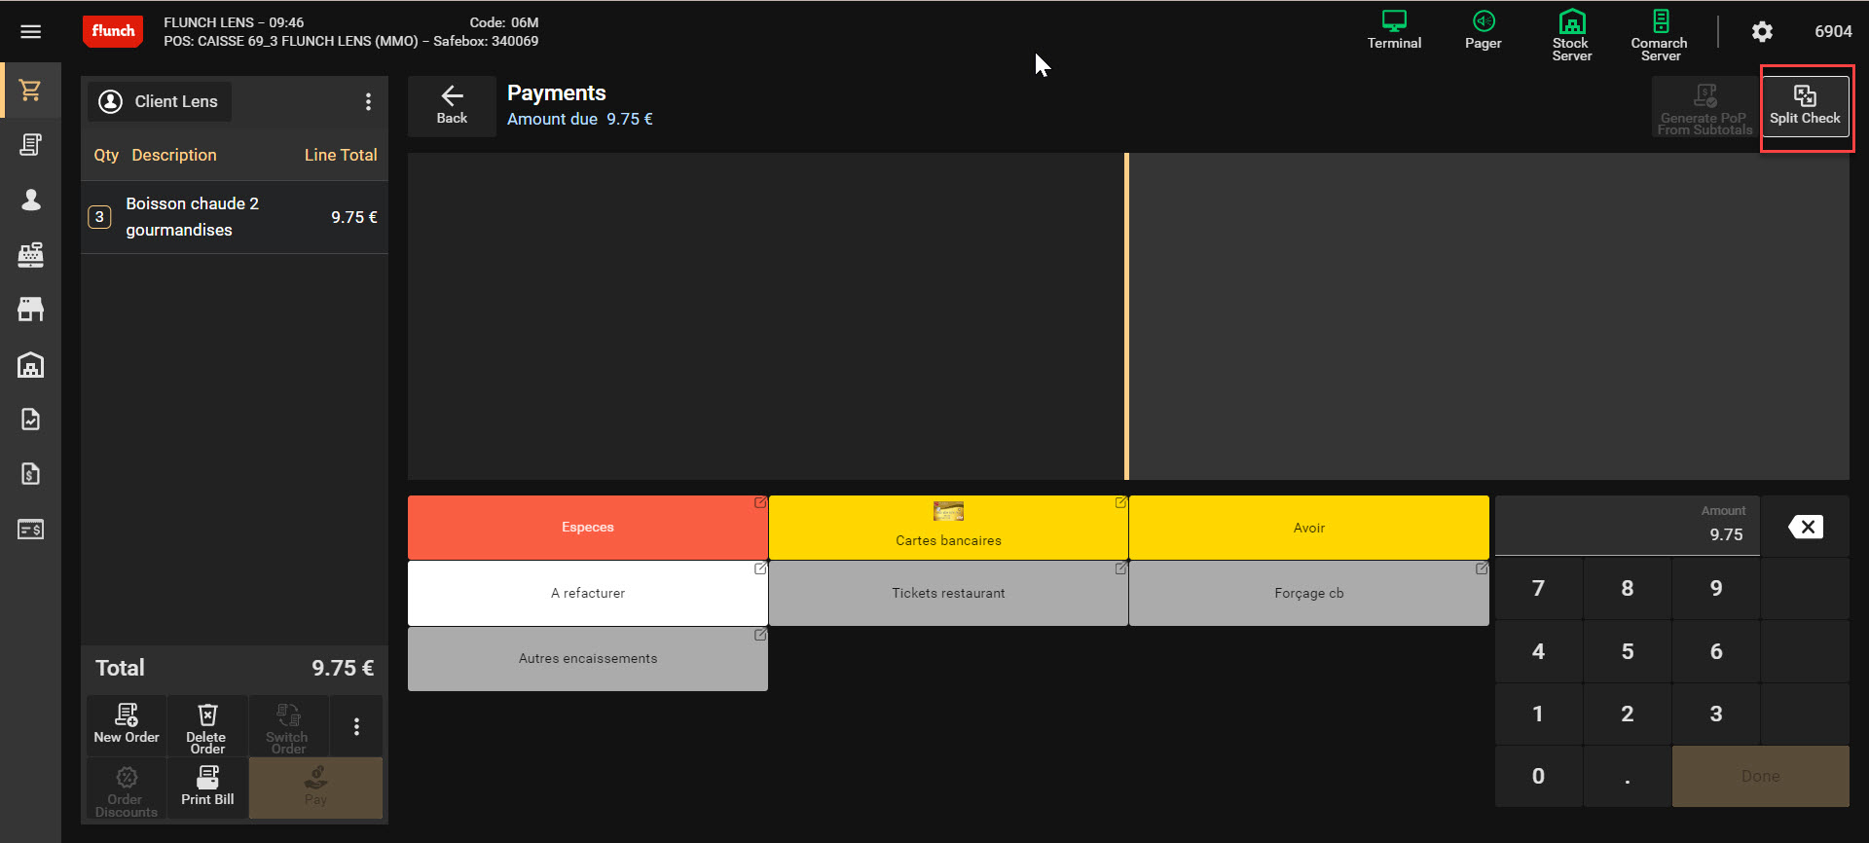Image resolution: width=1869 pixels, height=843 pixels.
Task: Tap keypad digit 7
Action: (x=1538, y=588)
